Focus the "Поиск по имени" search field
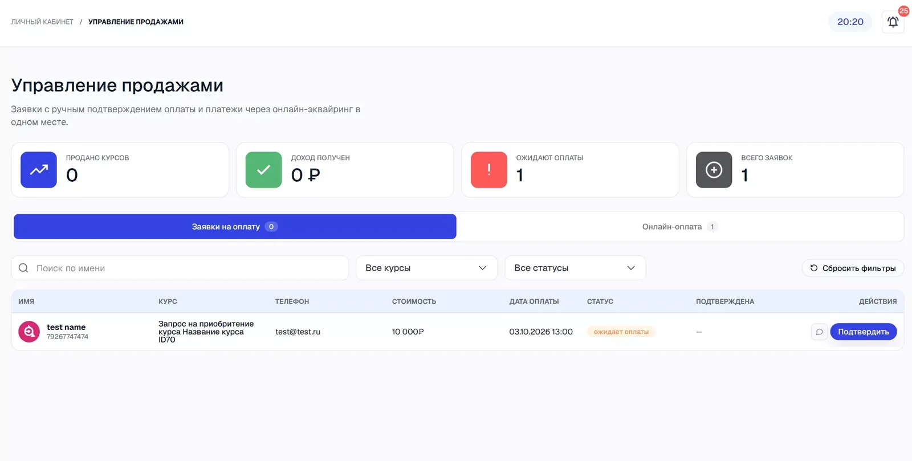Viewport: 912px width, 461px height. click(180, 268)
